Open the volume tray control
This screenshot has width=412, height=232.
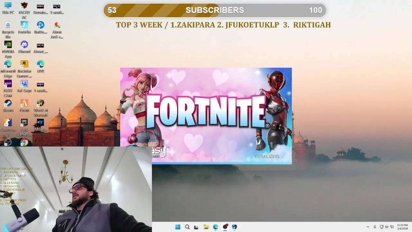pyautogui.click(x=387, y=227)
